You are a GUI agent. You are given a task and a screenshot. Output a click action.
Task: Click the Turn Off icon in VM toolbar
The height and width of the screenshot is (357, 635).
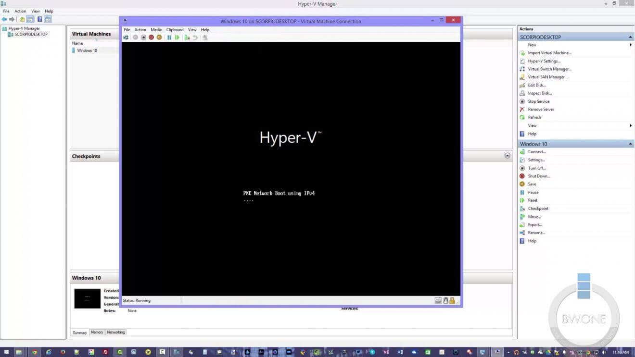click(x=143, y=37)
